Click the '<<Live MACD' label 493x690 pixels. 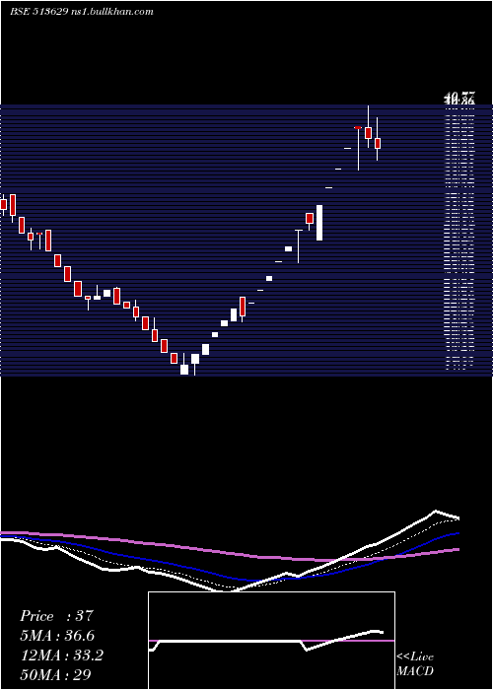[x=415, y=663]
